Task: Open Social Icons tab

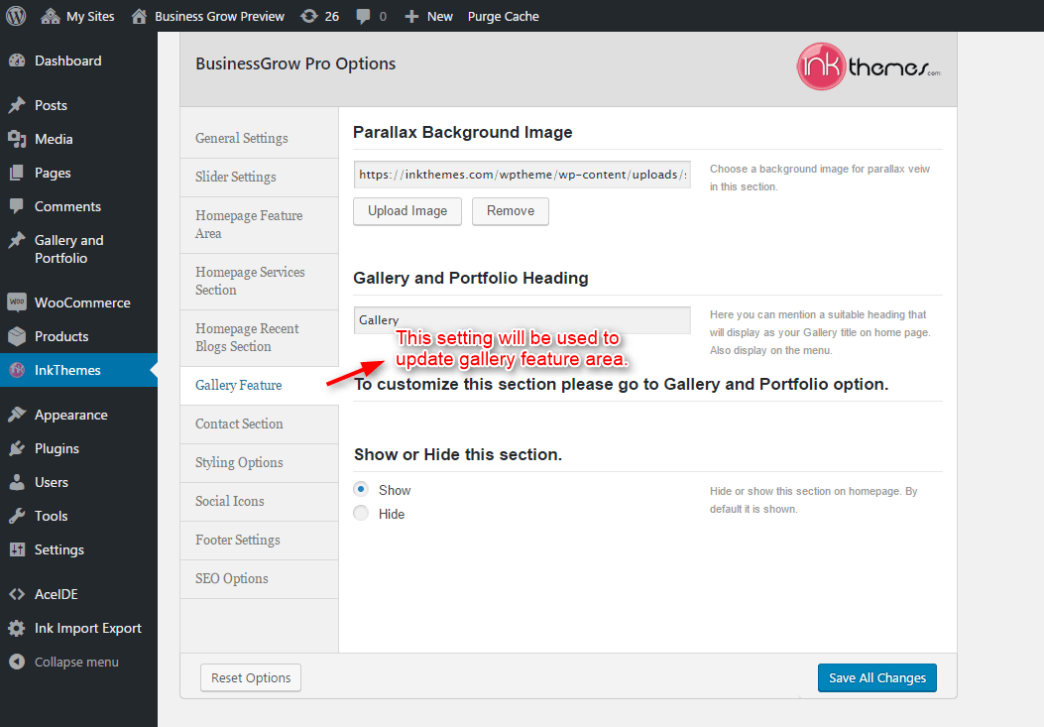Action: point(259,501)
